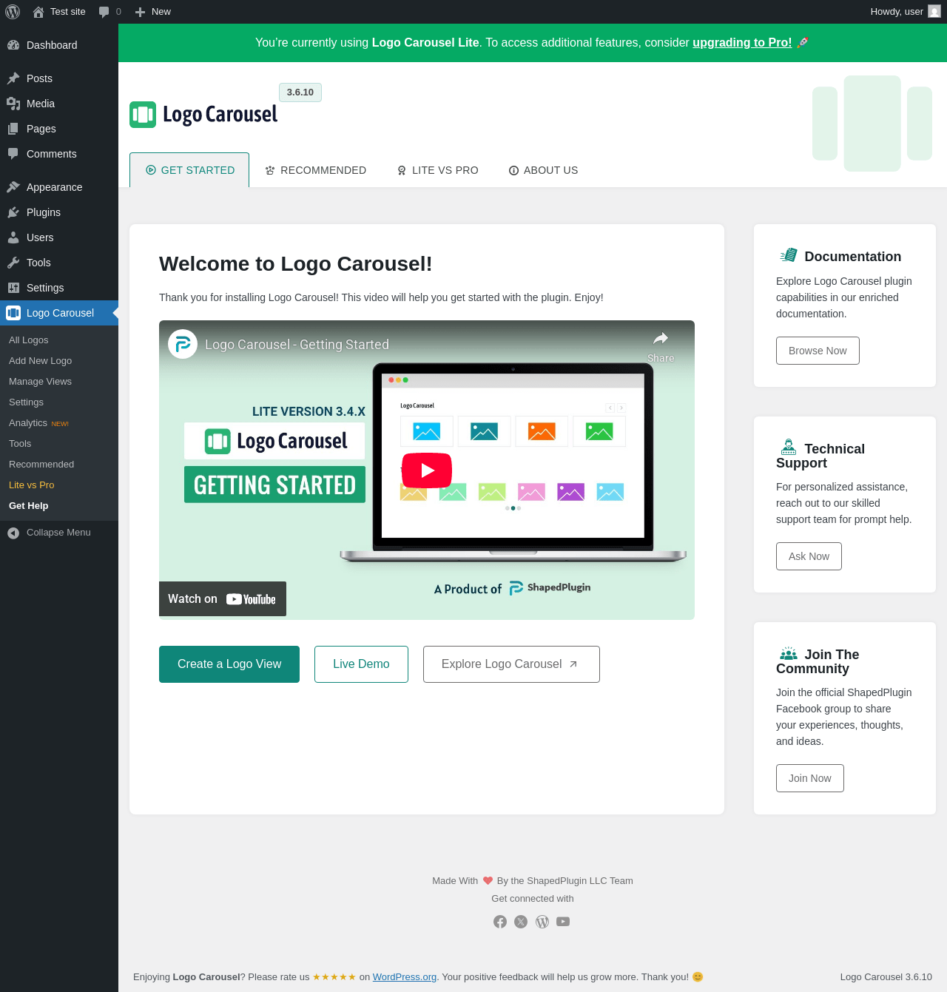Collapse the admin sidebar menu
947x992 pixels.
[x=59, y=533]
